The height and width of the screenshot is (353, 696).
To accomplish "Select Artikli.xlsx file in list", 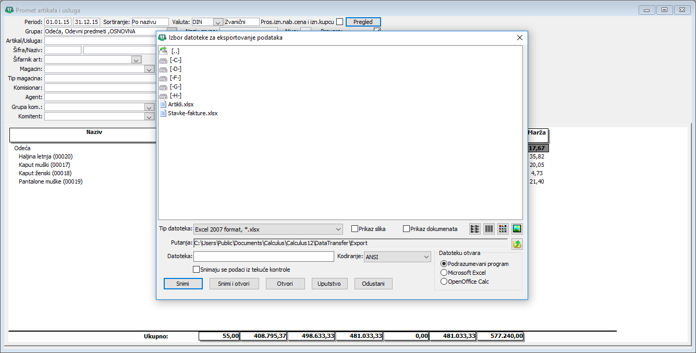I will (180, 104).
